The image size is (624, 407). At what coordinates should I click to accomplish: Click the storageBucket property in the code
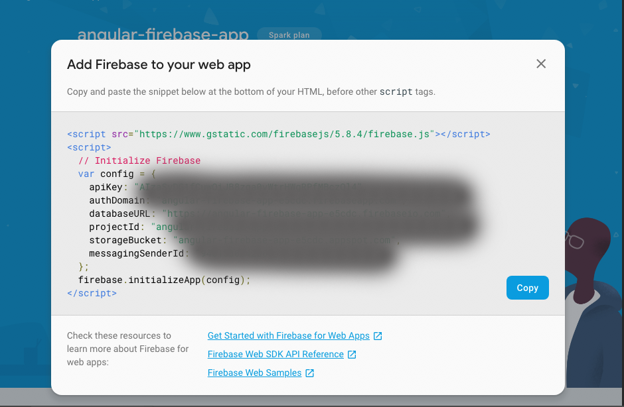[x=125, y=240]
